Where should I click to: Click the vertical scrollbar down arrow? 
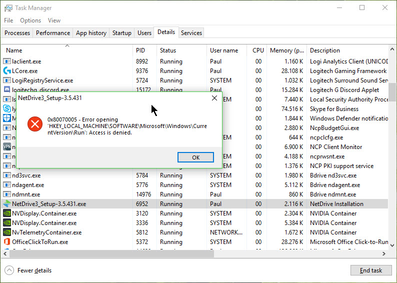click(x=392, y=245)
